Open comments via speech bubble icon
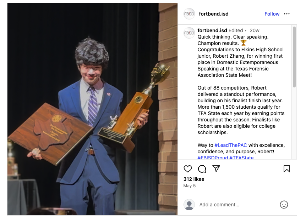 coord(202,169)
